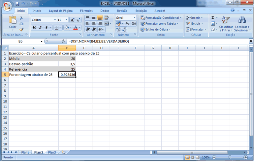
Task: Click the Office button logo
Action: pos(7,6)
